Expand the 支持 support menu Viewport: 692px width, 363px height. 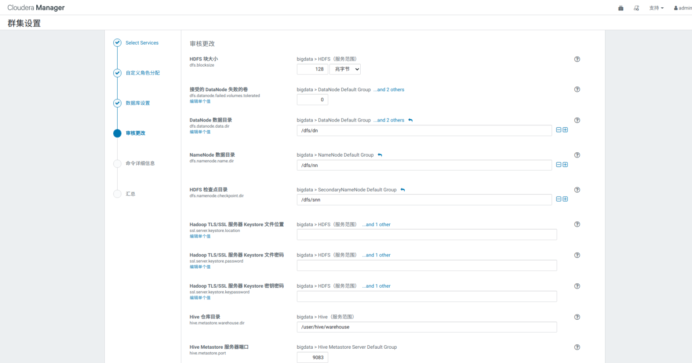(x=656, y=8)
